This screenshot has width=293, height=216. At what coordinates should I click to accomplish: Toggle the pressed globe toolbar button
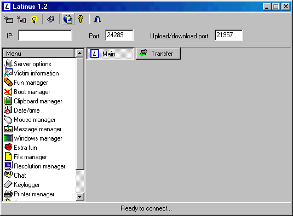[68, 19]
